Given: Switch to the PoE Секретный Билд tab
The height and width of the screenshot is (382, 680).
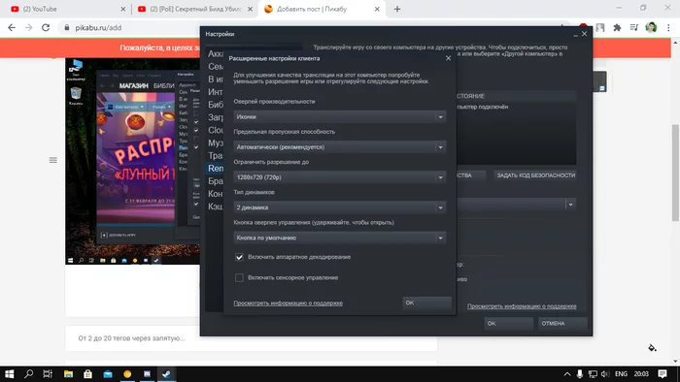Looking at the screenshot, I should (x=194, y=9).
